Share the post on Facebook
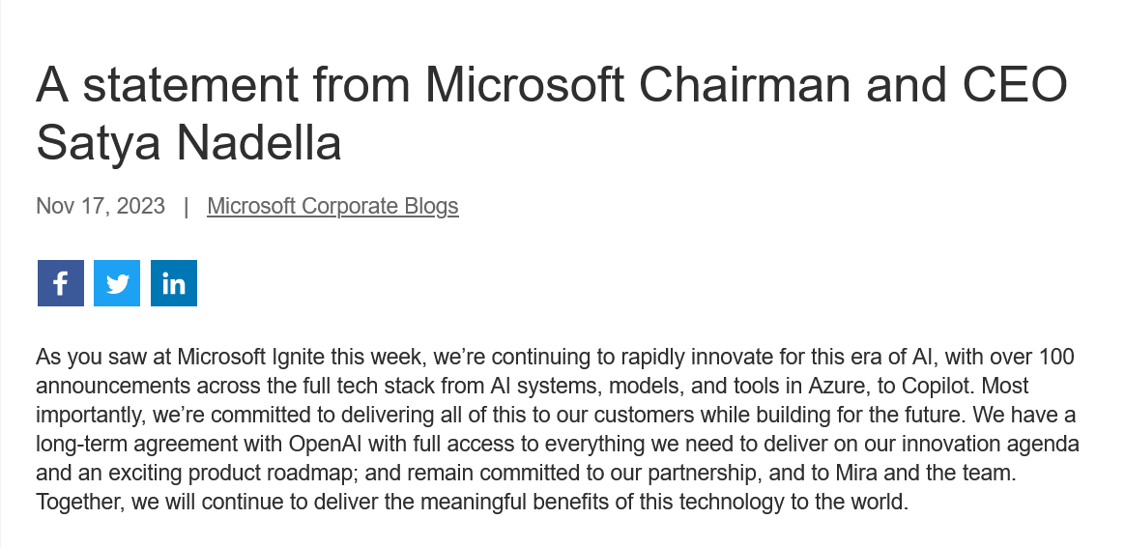 pos(61,283)
